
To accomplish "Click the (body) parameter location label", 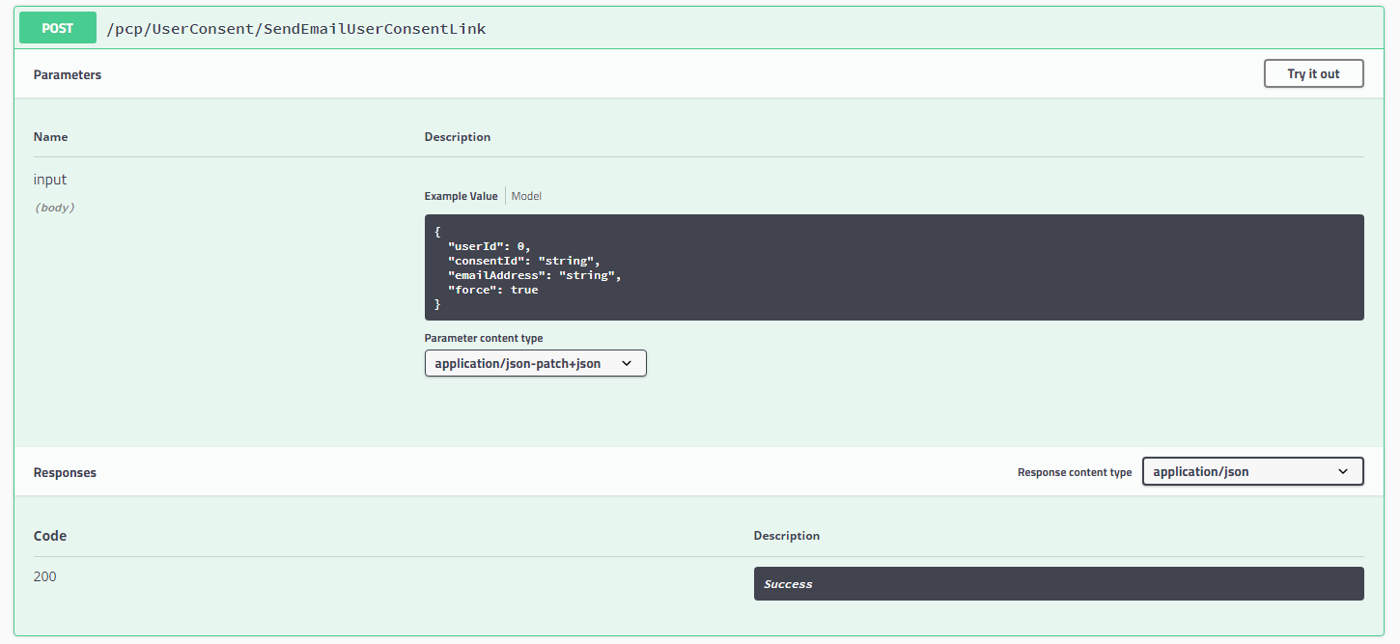I will click(54, 208).
